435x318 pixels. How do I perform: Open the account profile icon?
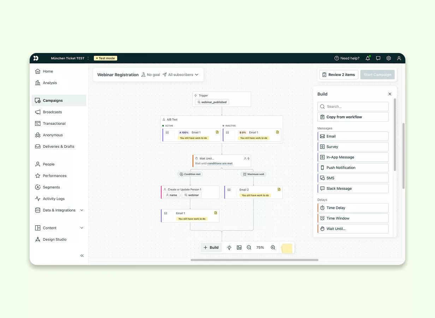(x=399, y=58)
